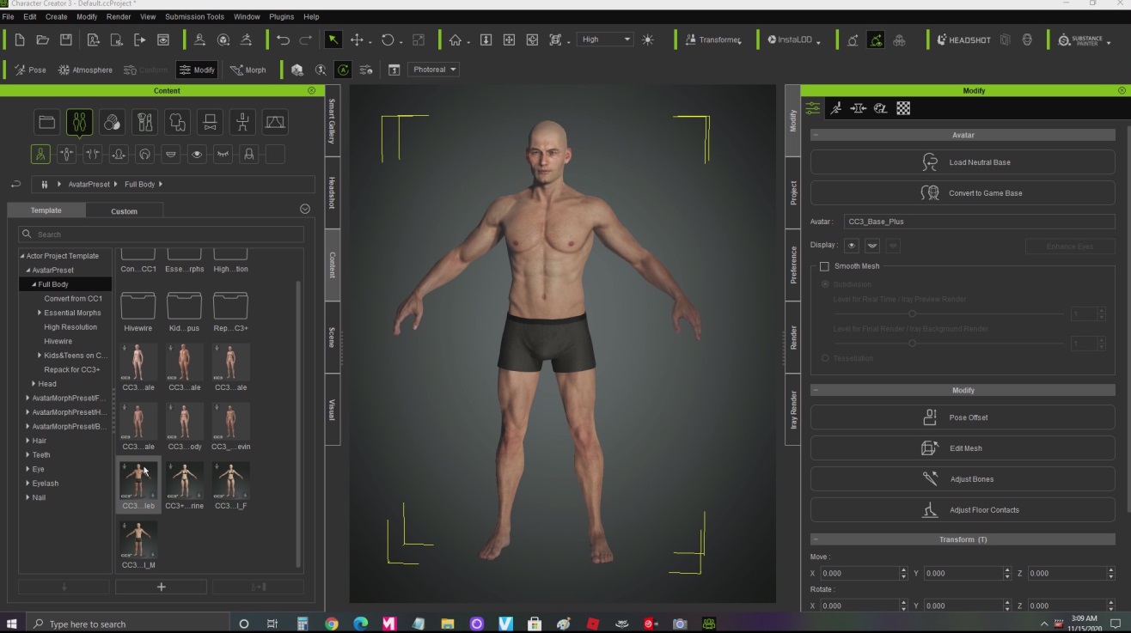Adjust the Final Render subdivision level slider
The width and height of the screenshot is (1131, 633).
[x=912, y=344]
